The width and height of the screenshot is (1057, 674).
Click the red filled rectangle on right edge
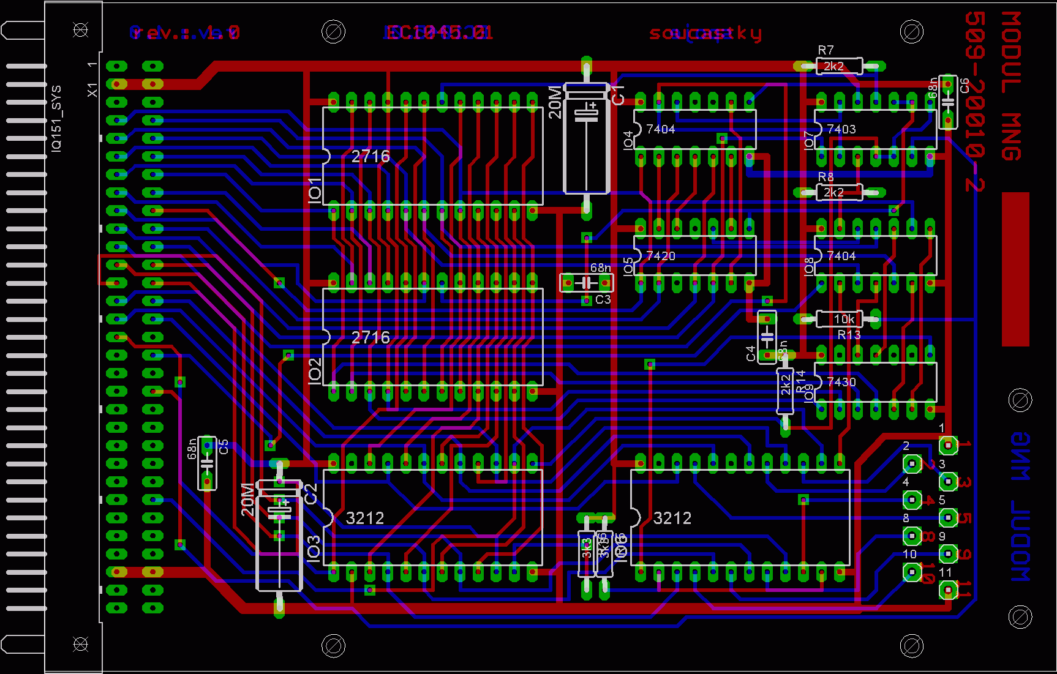(x=1015, y=269)
